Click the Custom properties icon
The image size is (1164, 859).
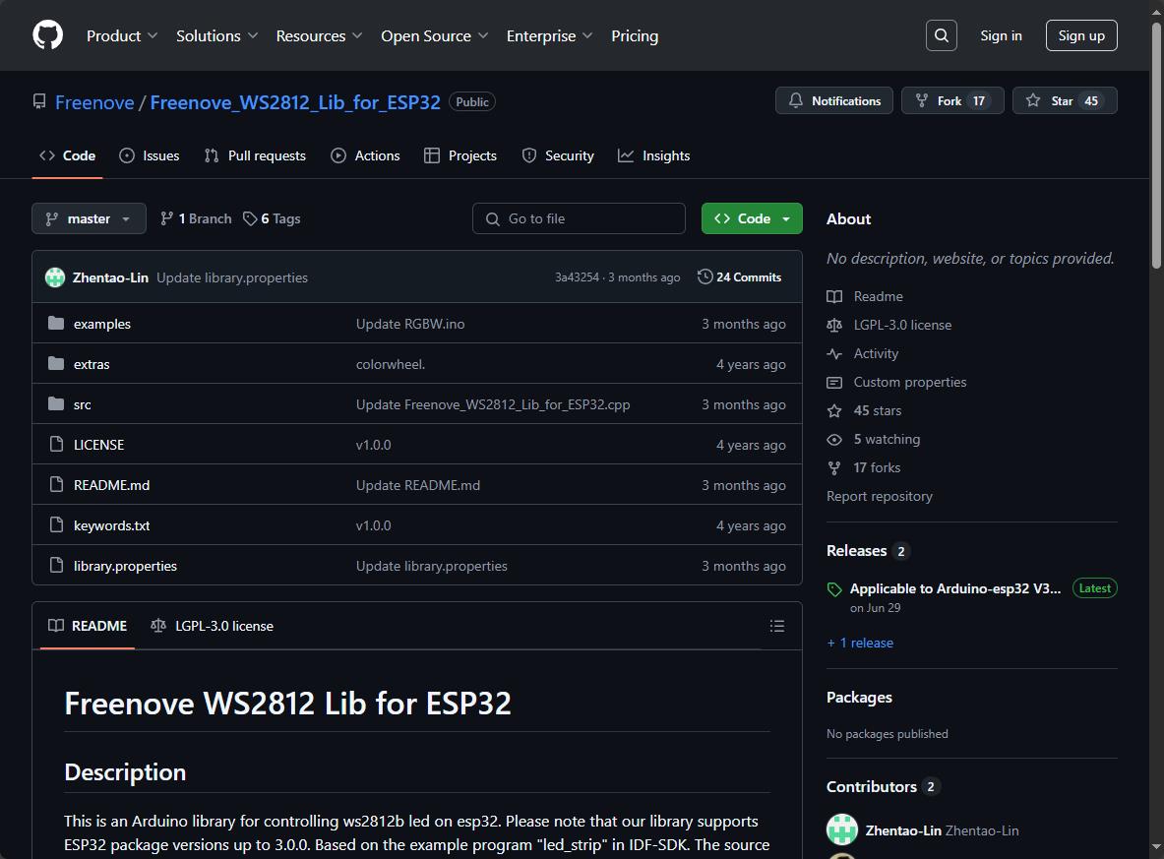coord(834,383)
